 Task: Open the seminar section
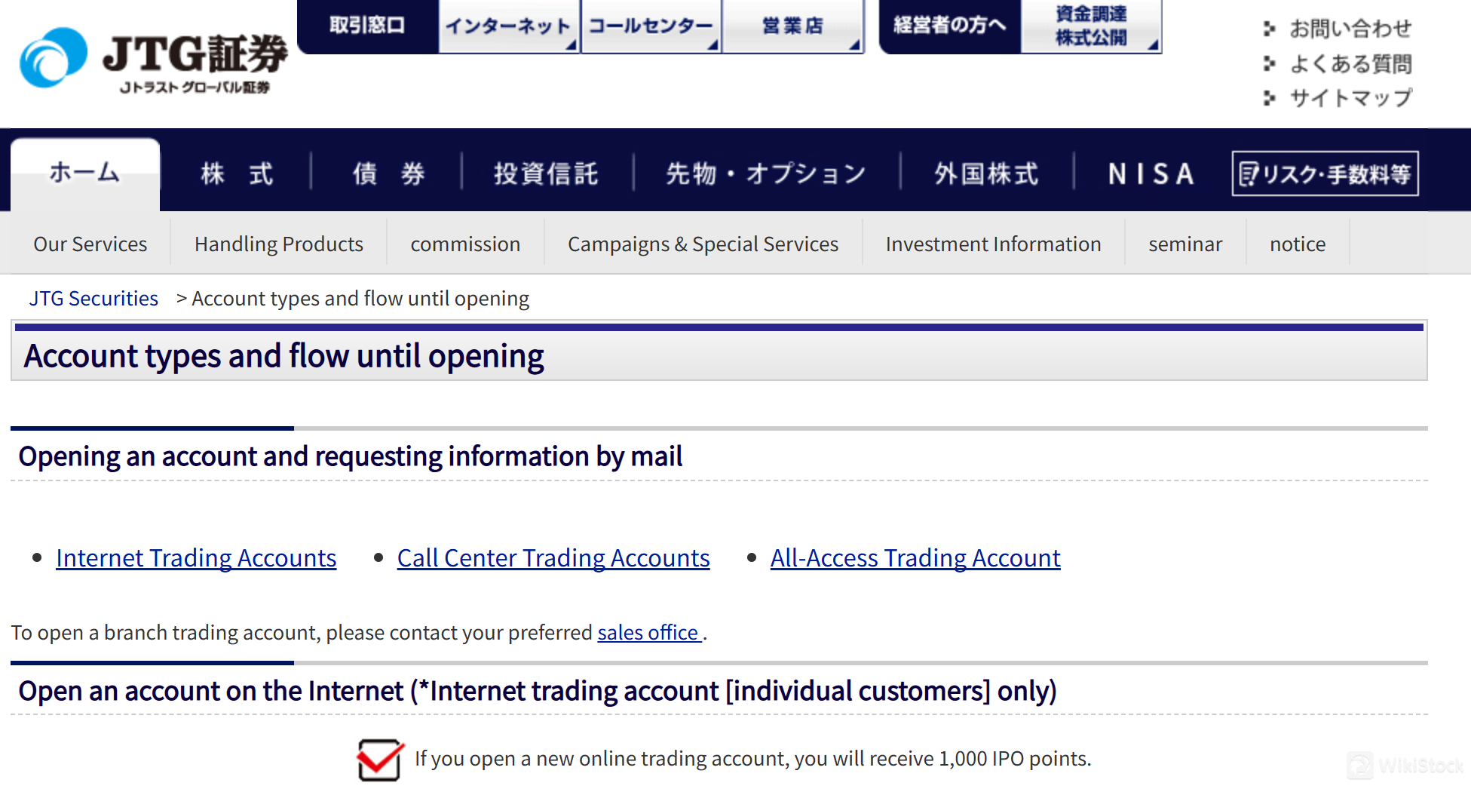1185,244
